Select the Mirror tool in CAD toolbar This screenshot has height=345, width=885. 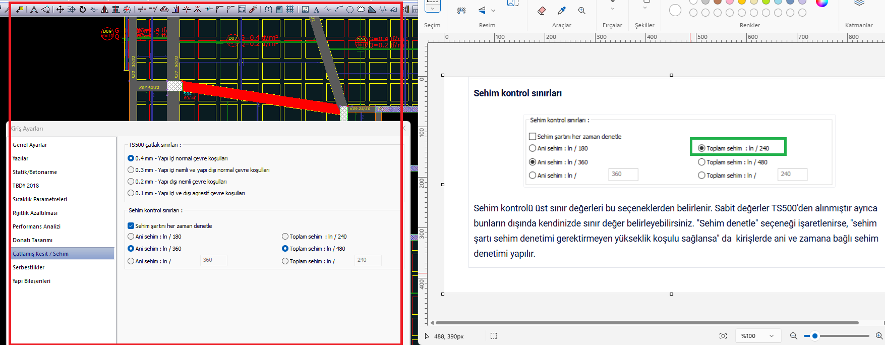tap(104, 9)
